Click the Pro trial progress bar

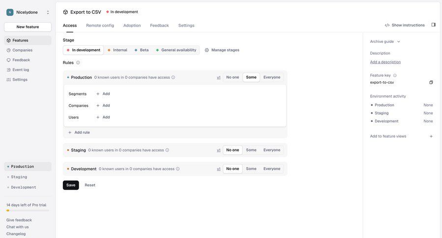[28, 210]
